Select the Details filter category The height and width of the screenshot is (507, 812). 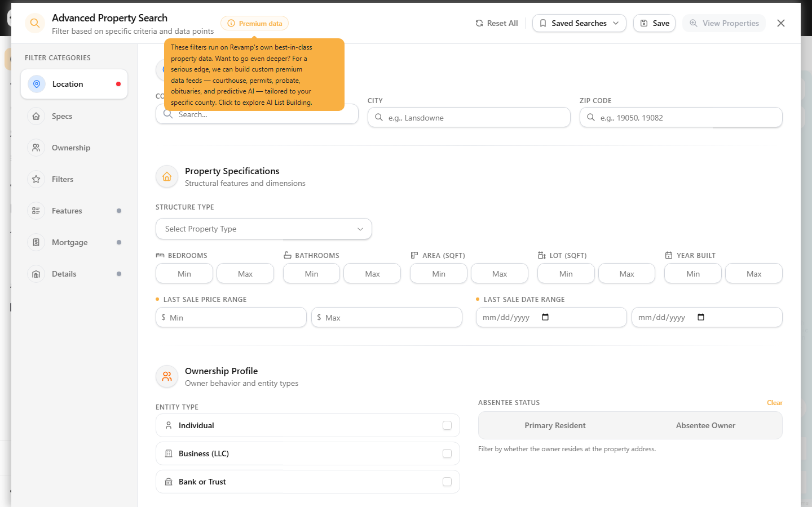[74, 274]
